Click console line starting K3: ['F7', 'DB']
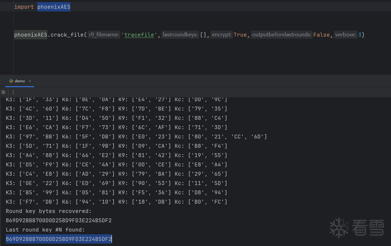Image resolution: width=391 pixels, height=246 pixels. click(x=116, y=202)
